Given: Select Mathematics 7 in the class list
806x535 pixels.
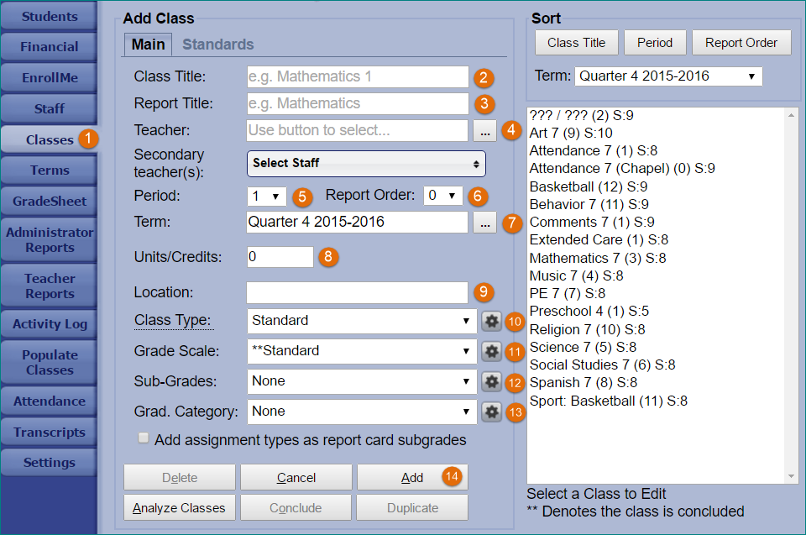Looking at the screenshot, I should [x=597, y=258].
